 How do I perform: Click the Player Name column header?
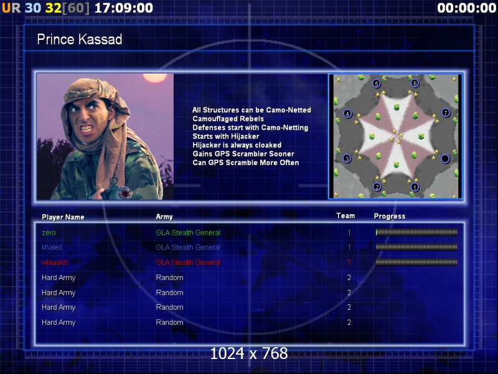pyautogui.click(x=63, y=217)
